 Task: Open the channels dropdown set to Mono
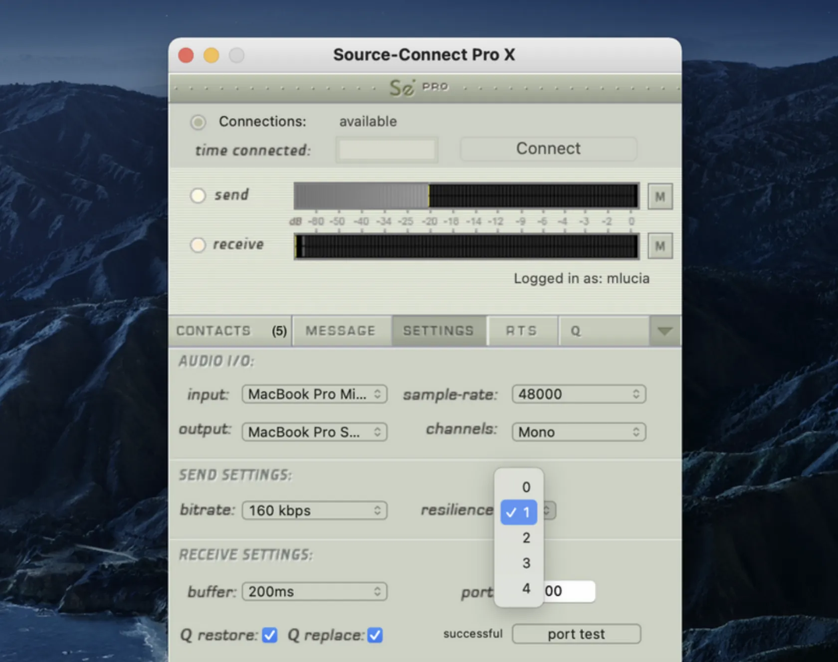coord(579,432)
